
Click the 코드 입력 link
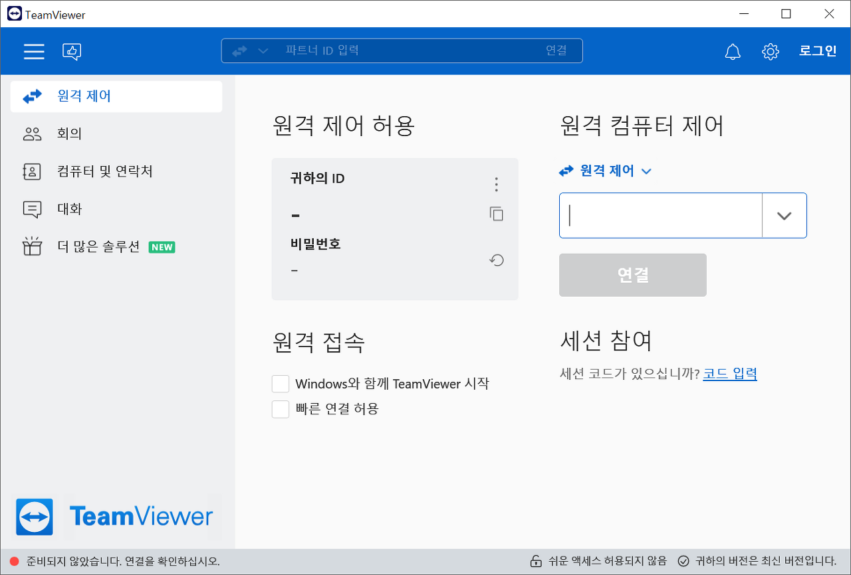(730, 374)
